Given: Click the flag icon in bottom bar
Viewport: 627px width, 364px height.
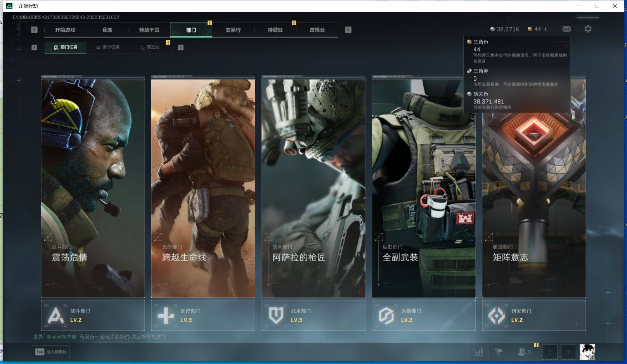Looking at the screenshot, I should pos(499,352).
